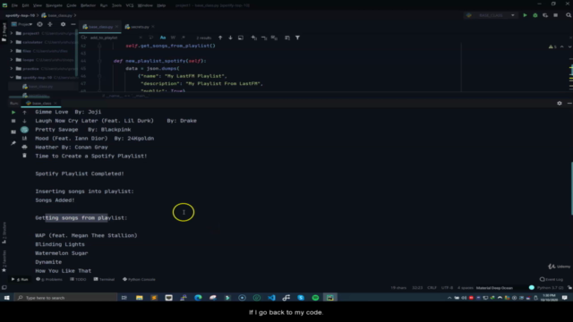Open the Event Log
Image resolution: width=573 pixels, height=322 pixels.
pyautogui.click(x=552, y=279)
